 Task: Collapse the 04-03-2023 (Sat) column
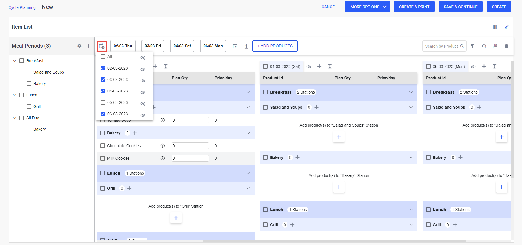tap(330, 67)
